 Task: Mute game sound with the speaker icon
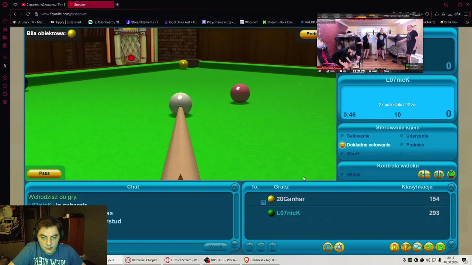pos(339,247)
